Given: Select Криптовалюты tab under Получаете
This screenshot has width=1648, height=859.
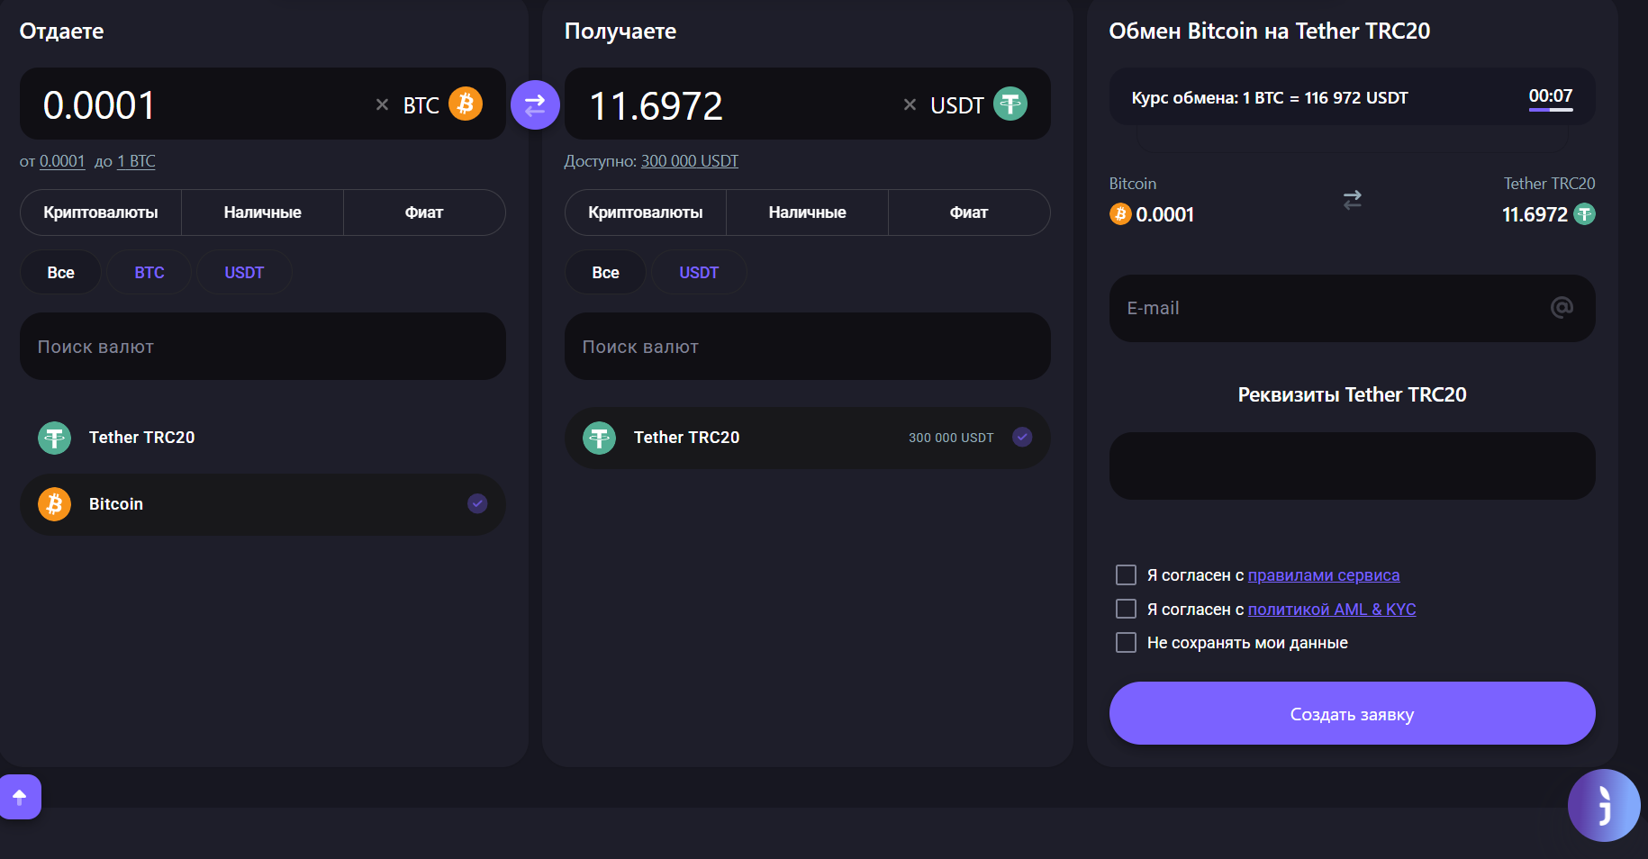Looking at the screenshot, I should [x=646, y=212].
